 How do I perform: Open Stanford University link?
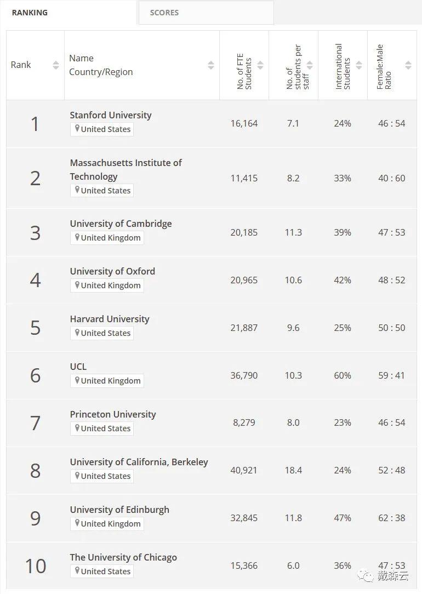click(x=111, y=115)
